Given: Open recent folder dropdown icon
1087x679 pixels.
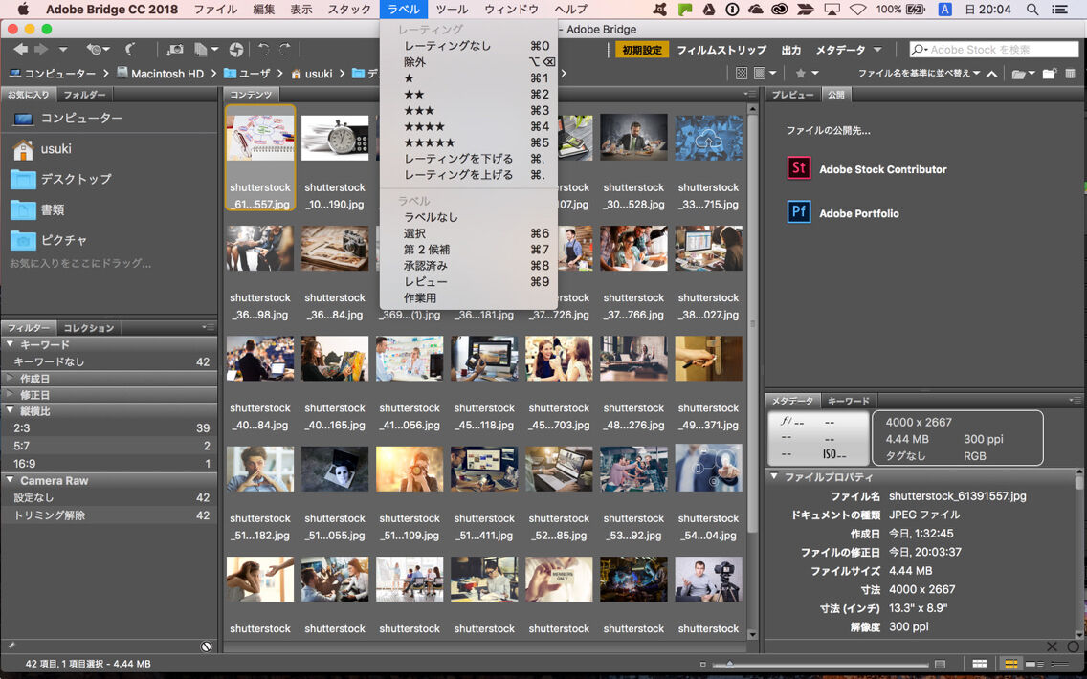Looking at the screenshot, I should (1023, 74).
